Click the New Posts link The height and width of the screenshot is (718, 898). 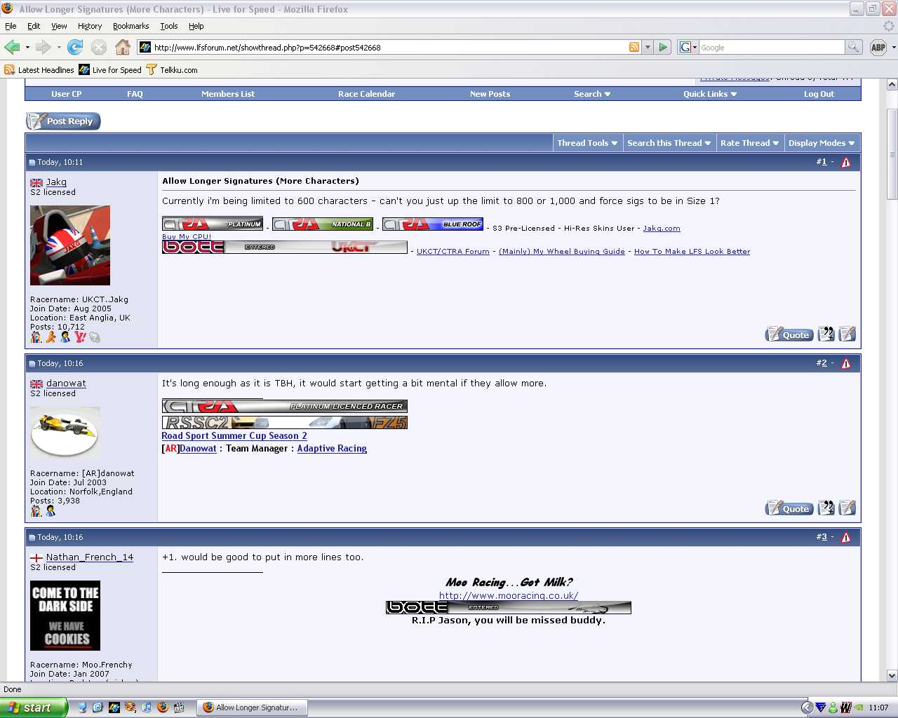click(490, 94)
